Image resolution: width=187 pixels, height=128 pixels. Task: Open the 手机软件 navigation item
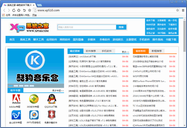[x=144, y=39]
